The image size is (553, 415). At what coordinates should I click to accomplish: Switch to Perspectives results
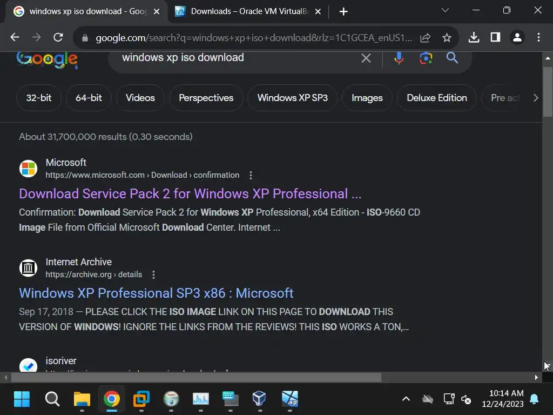point(206,98)
